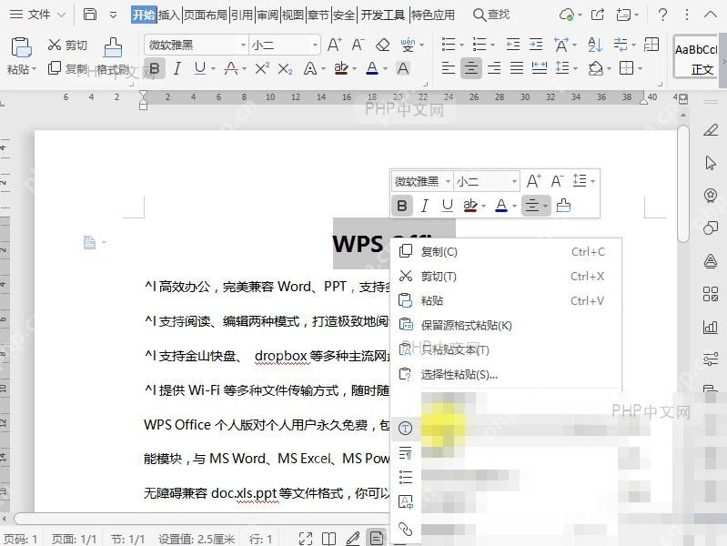Click the pen icon in the right sidebar
The image size is (727, 546).
click(x=711, y=130)
